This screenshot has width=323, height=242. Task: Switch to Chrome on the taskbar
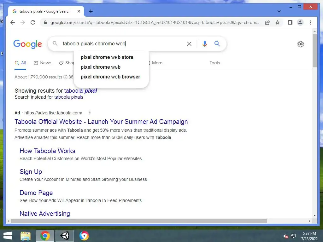coord(45,236)
